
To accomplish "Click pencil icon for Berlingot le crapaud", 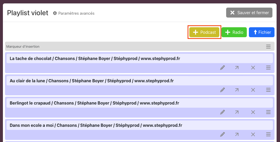I will tap(222, 112).
